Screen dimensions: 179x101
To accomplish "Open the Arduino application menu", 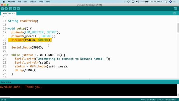I will click(x=11, y=2).
